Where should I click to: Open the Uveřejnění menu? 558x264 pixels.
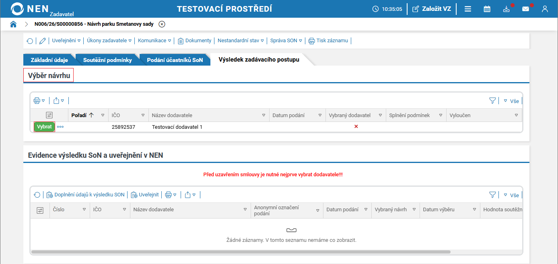coord(66,41)
